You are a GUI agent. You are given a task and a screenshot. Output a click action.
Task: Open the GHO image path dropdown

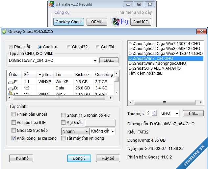pos(95,60)
